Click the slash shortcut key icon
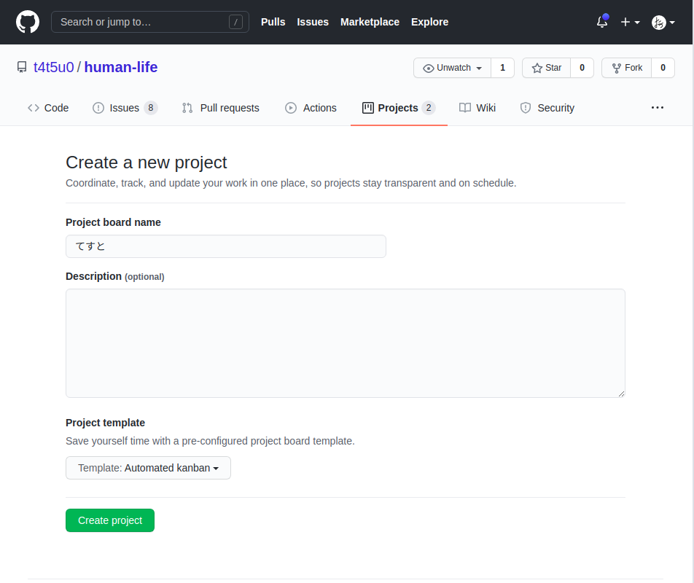Image resolution: width=694 pixels, height=583 pixels. click(235, 22)
